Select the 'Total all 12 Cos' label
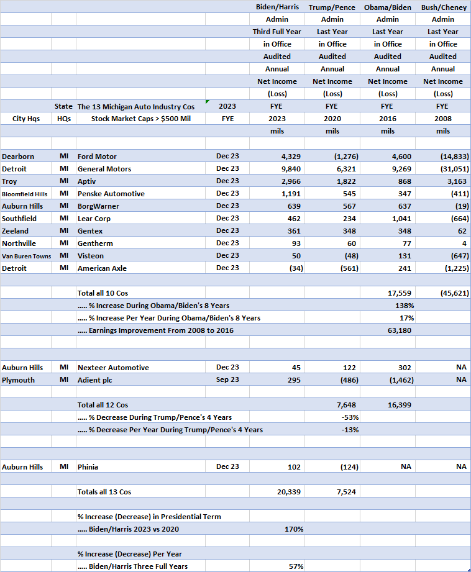The image size is (471, 572). click(x=103, y=404)
